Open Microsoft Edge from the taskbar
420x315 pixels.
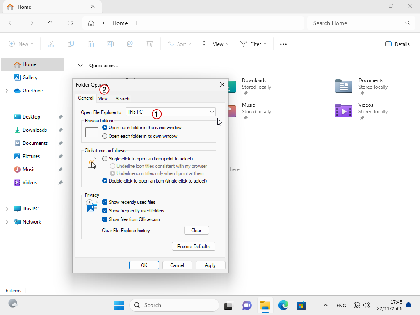tap(283, 305)
